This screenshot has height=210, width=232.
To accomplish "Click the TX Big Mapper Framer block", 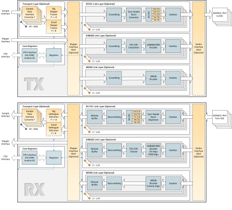I will [54, 13].
